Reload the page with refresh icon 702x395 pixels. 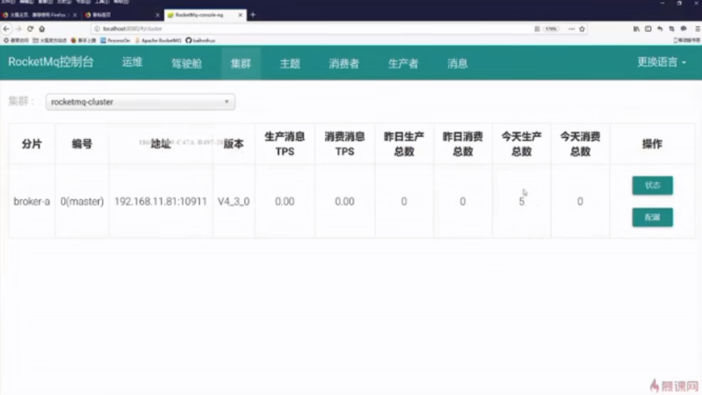(30, 29)
